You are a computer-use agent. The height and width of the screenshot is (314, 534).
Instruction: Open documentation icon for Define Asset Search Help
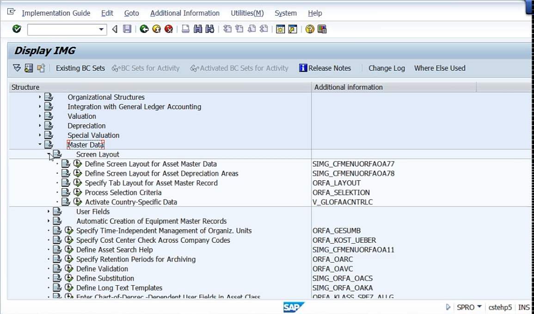point(57,250)
